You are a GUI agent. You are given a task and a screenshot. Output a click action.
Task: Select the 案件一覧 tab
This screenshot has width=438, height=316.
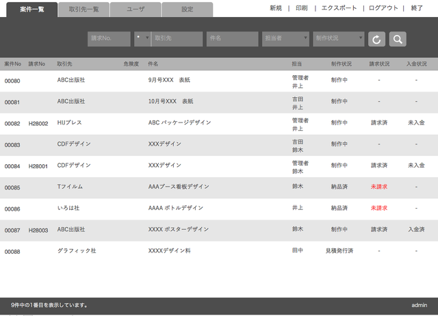pyautogui.click(x=31, y=10)
